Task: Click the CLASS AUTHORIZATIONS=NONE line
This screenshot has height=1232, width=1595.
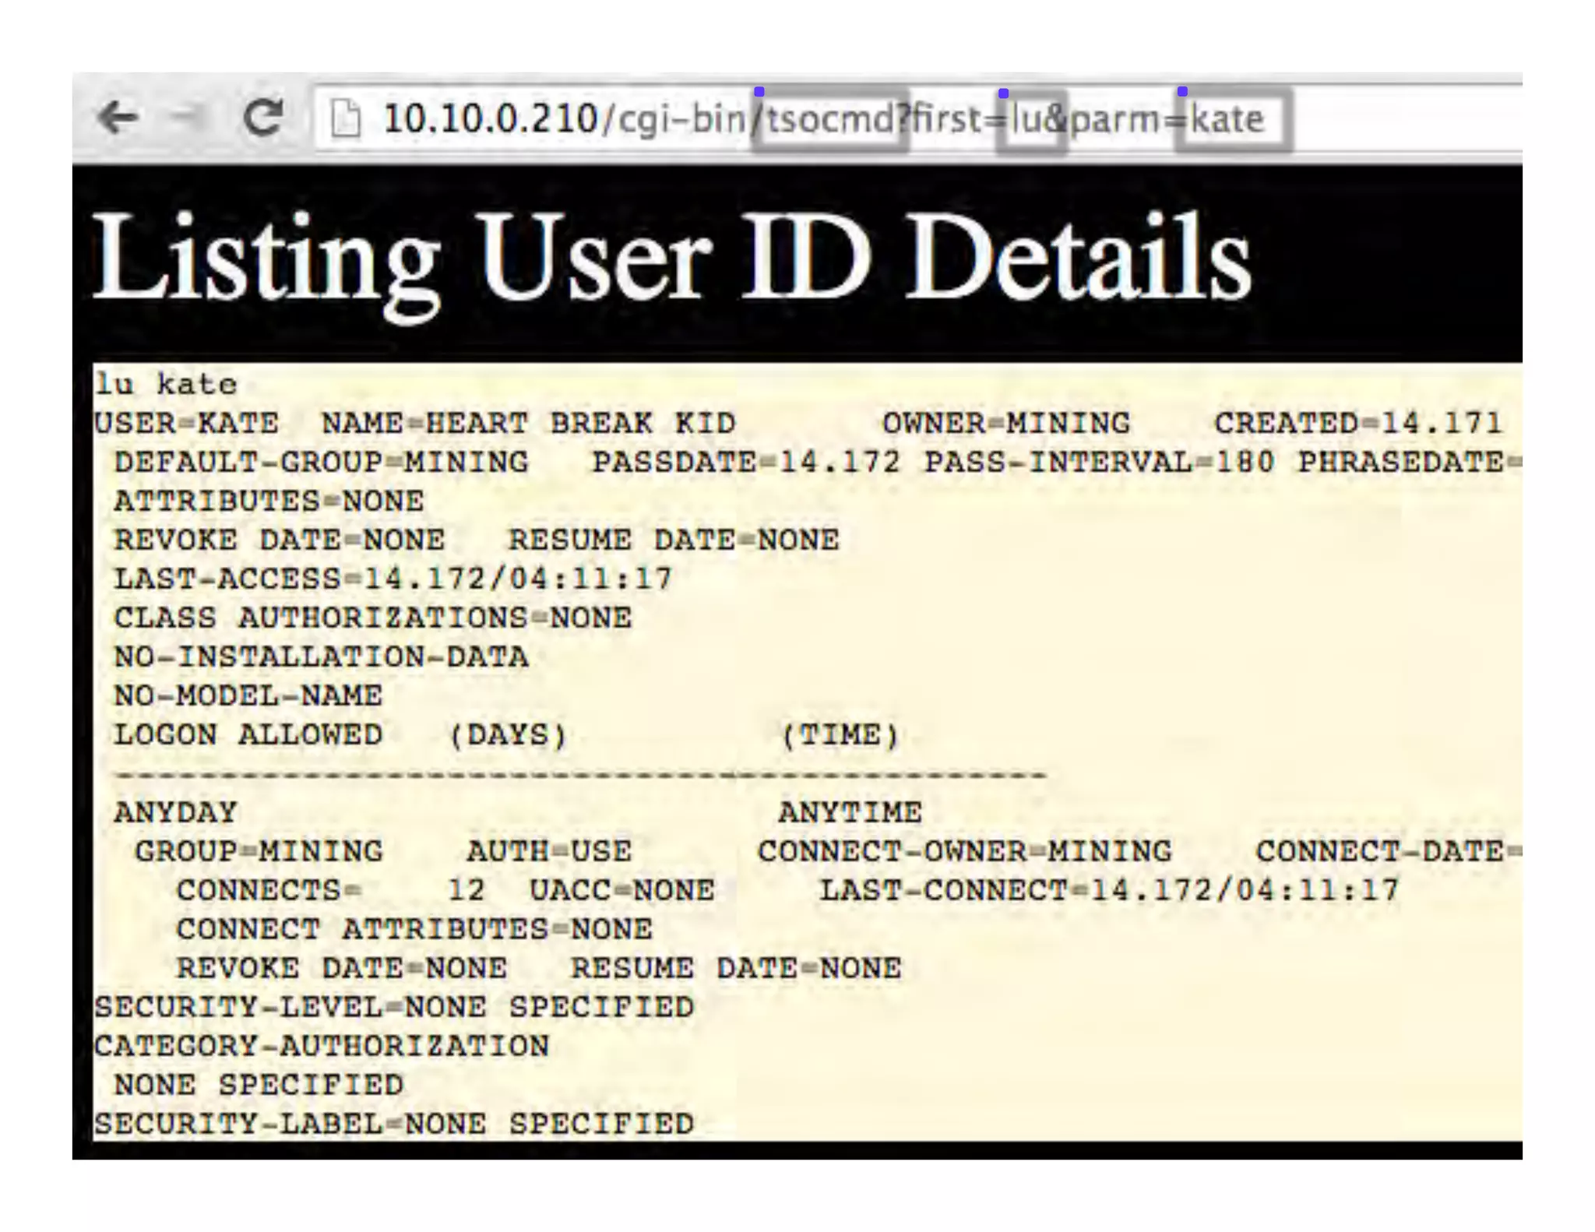Action: point(372,618)
